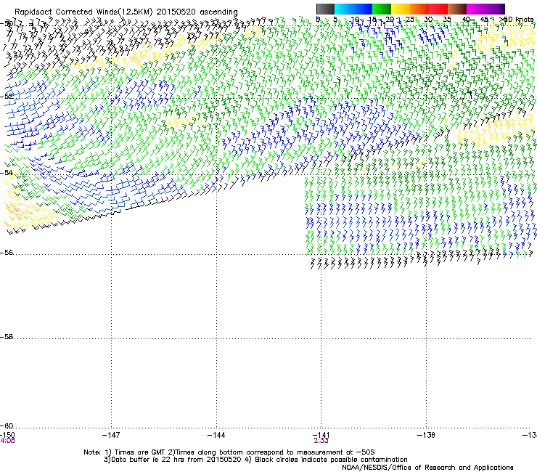Screen dimensions: 537x472
Task: Click the '-52' latitude label
Action: click(7, 97)
